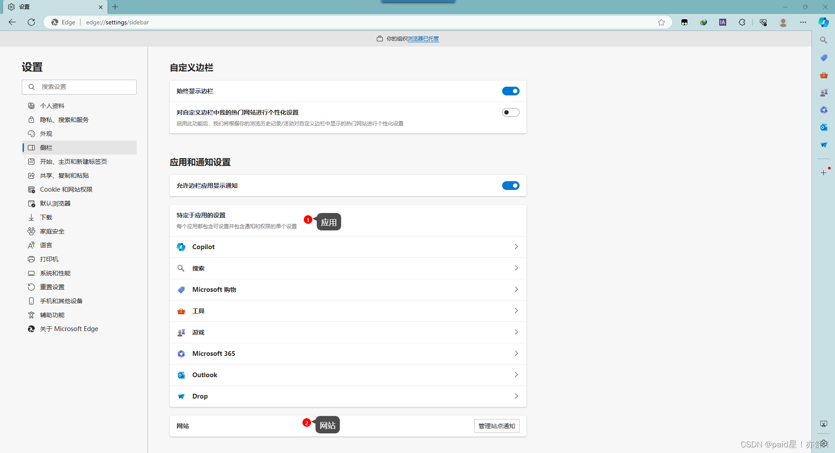Open 家庭安全 settings
Screen dimensions: 835x453
click(79, 231)
